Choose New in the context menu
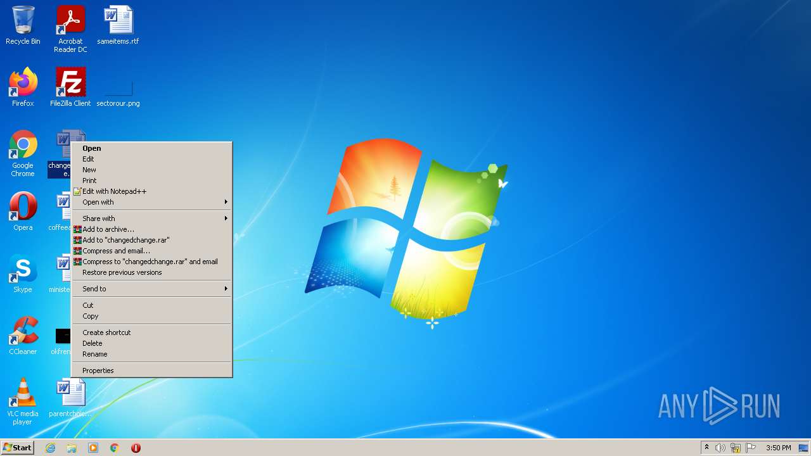811x456 pixels. (x=151, y=170)
